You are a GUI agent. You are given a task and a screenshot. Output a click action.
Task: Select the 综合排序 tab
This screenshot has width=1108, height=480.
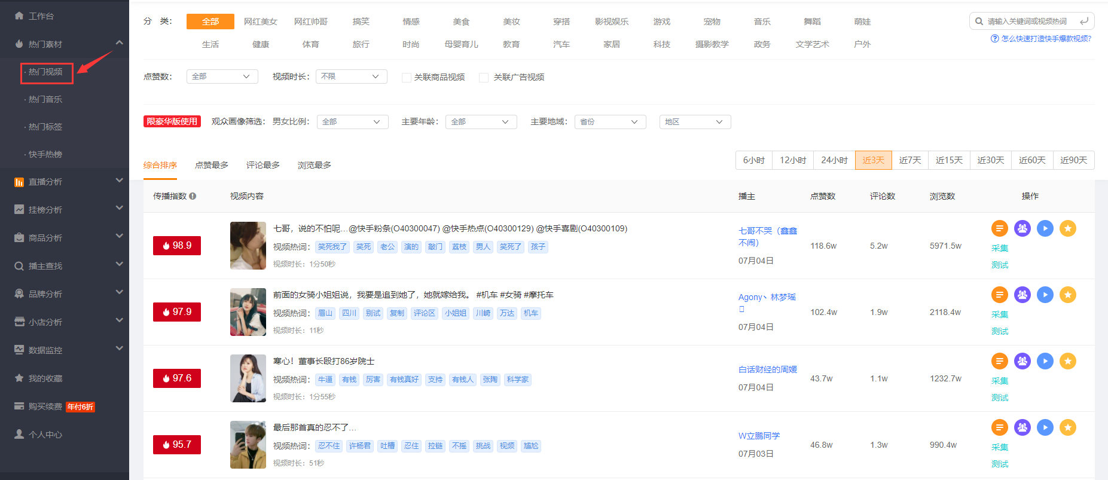[x=160, y=165]
